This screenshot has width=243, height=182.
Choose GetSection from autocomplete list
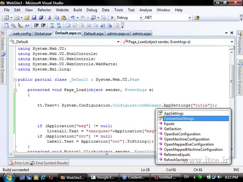pos(172,129)
